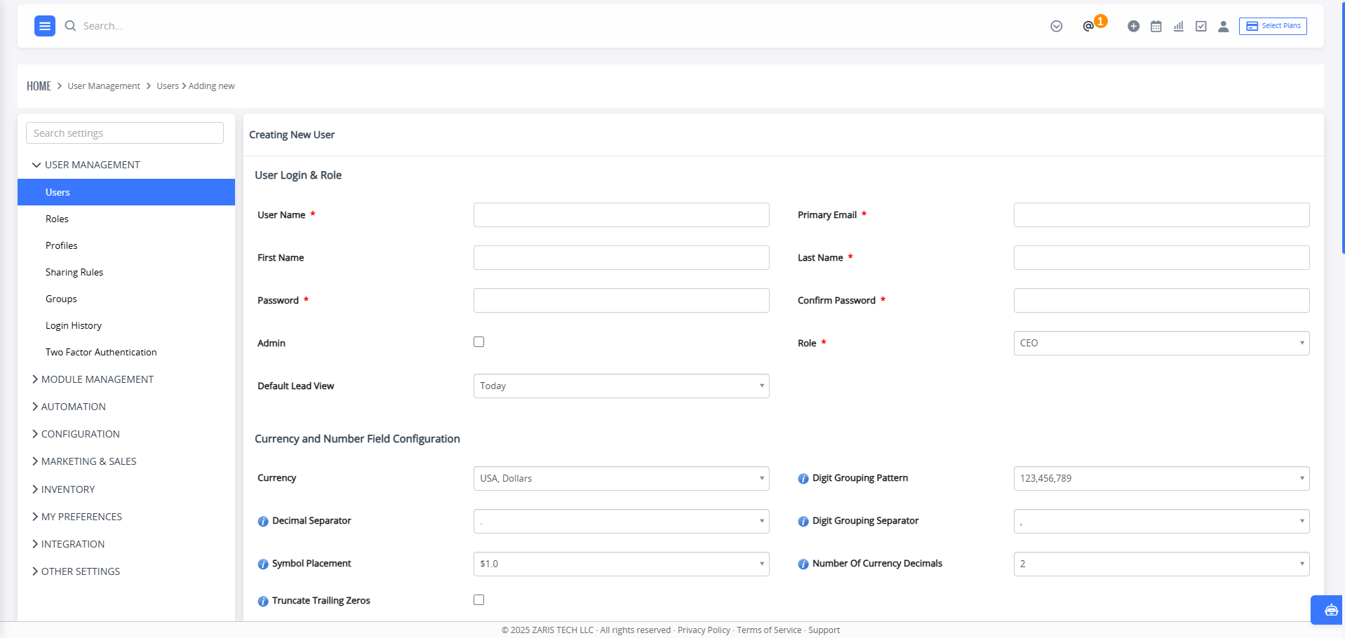Show info for Truncate Trailing Zeros

[x=263, y=602]
